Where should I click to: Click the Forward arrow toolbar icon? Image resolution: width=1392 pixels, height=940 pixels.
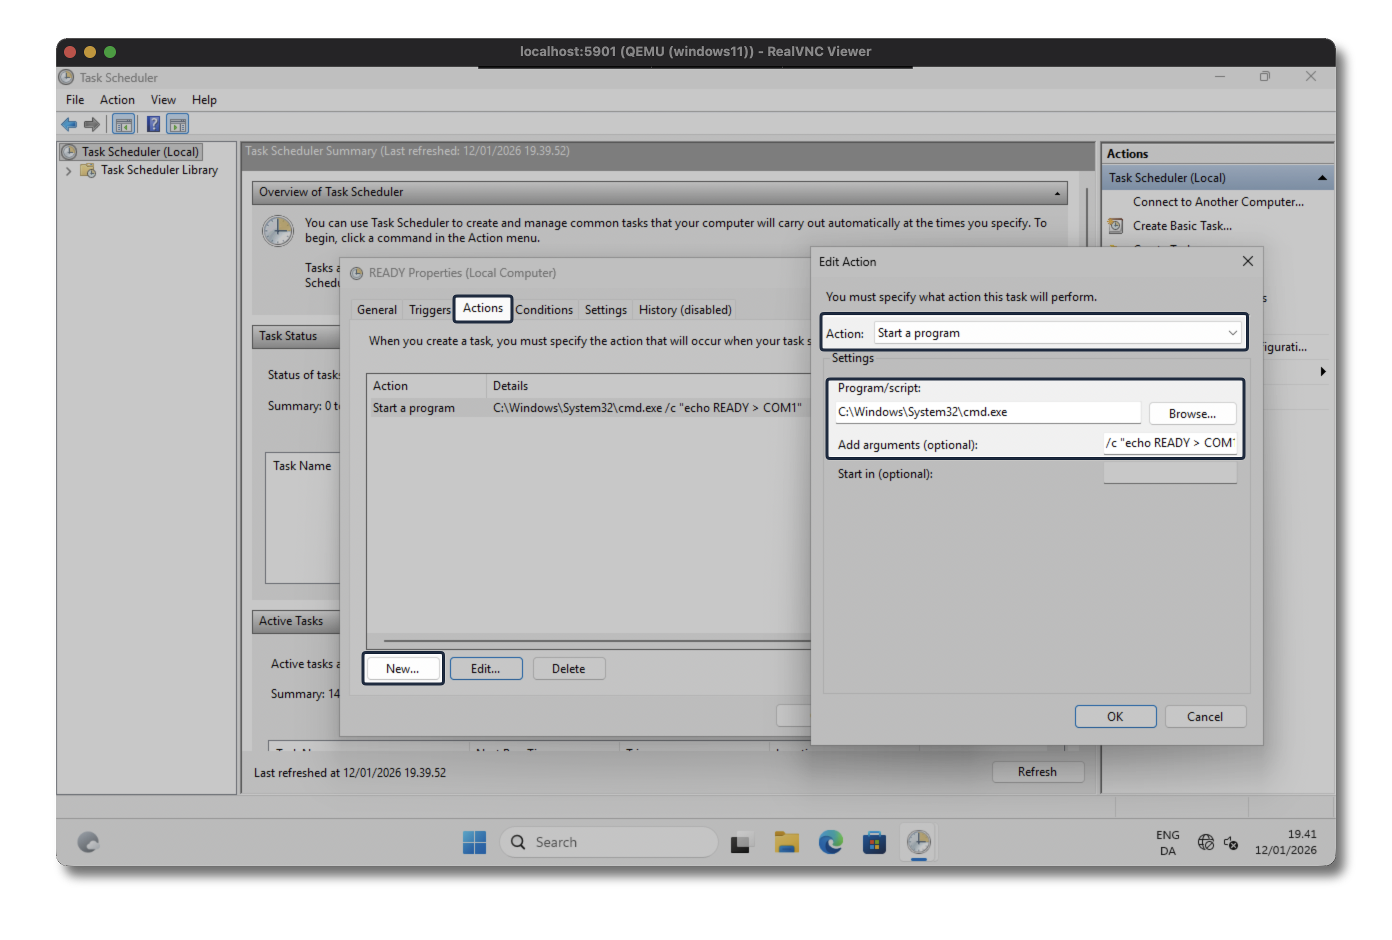[91, 124]
